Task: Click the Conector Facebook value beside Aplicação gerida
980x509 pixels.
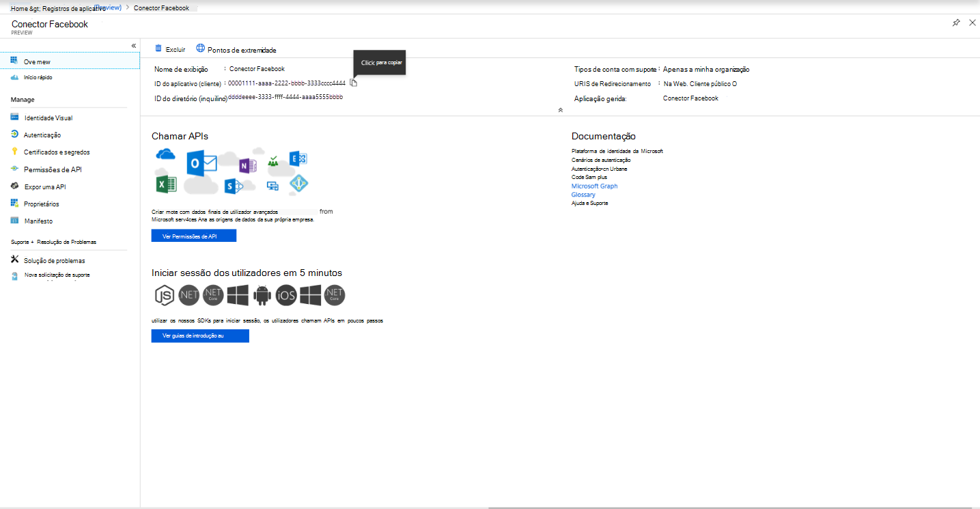Action: coord(690,98)
